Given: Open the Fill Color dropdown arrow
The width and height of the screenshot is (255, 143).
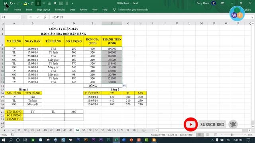Looking at the screenshot, I should pyautogui.click(x=28, y=3).
